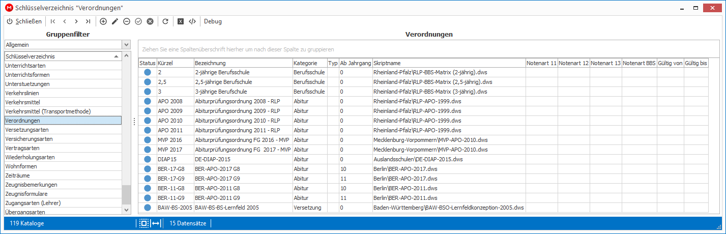This screenshot has height=234, width=726.
Task: Click the status dot of row BAW-BS-2005
Action: (x=148, y=208)
